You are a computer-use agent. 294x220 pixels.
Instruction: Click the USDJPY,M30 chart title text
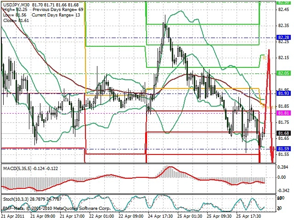[17, 5]
